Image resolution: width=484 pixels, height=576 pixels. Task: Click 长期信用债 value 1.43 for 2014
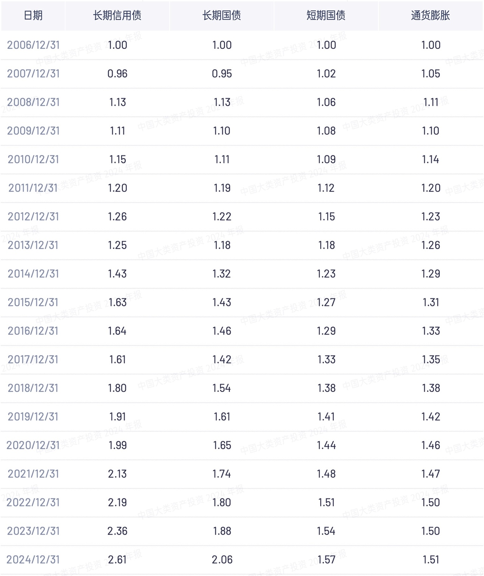[117, 274]
